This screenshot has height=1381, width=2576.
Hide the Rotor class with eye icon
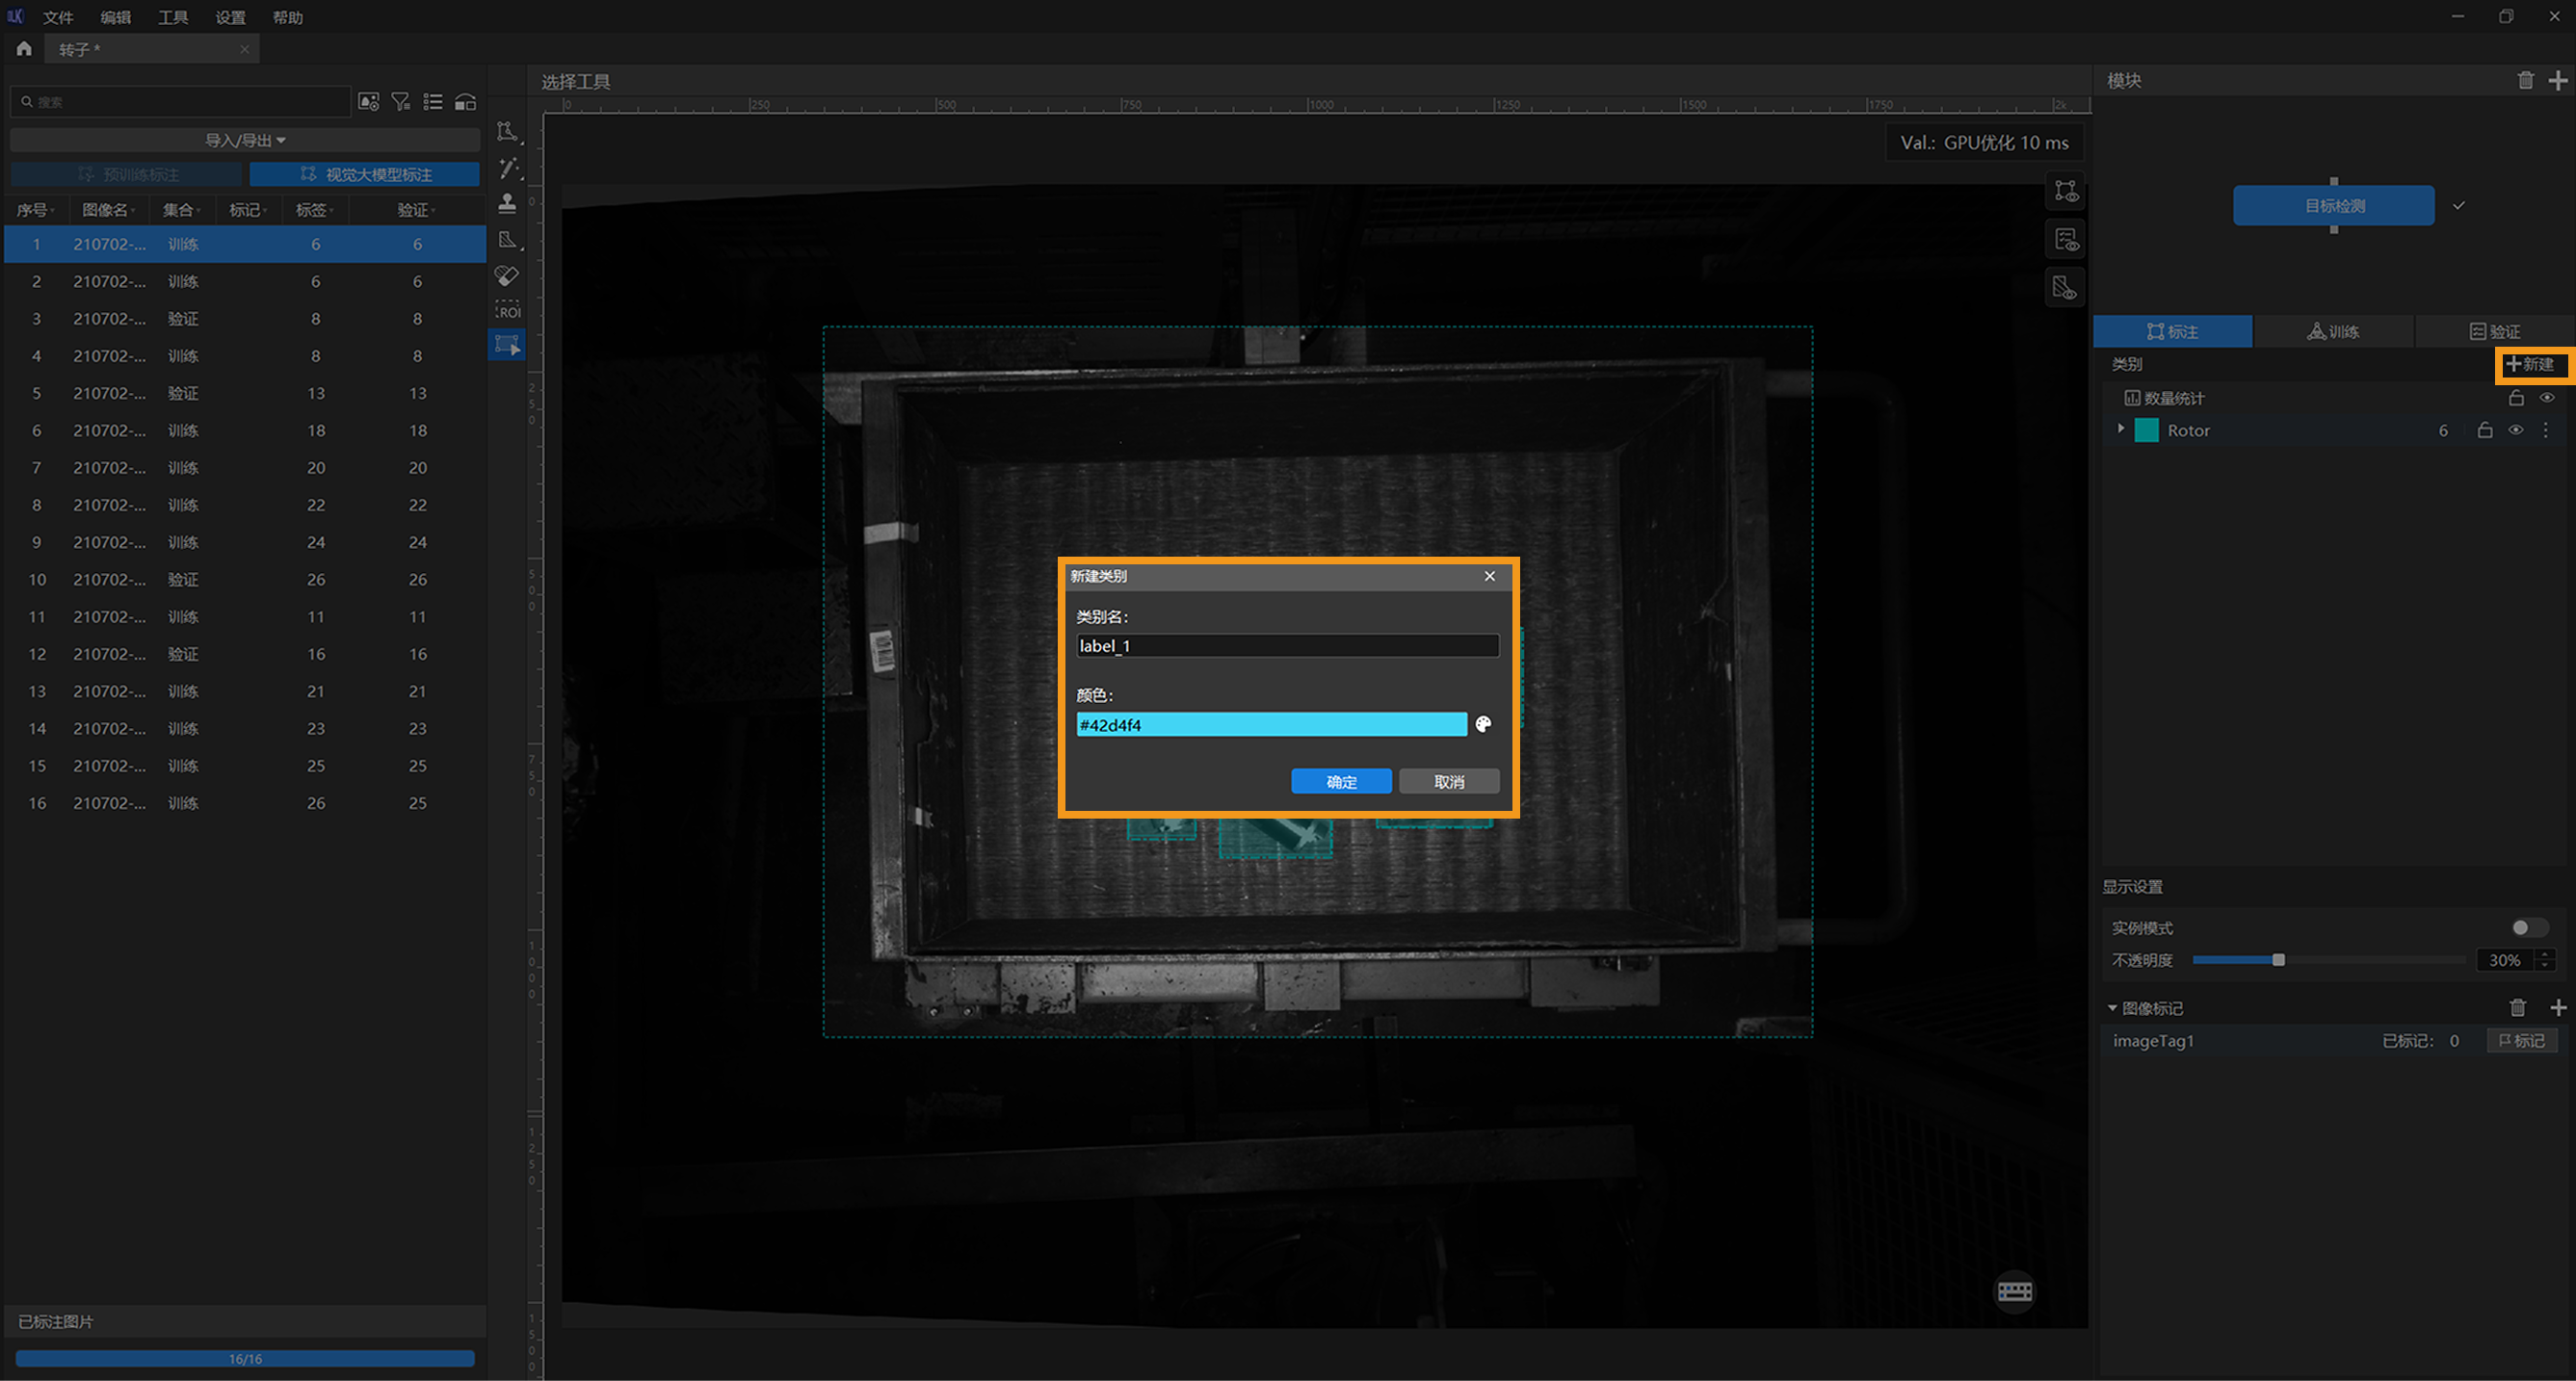click(x=2515, y=430)
